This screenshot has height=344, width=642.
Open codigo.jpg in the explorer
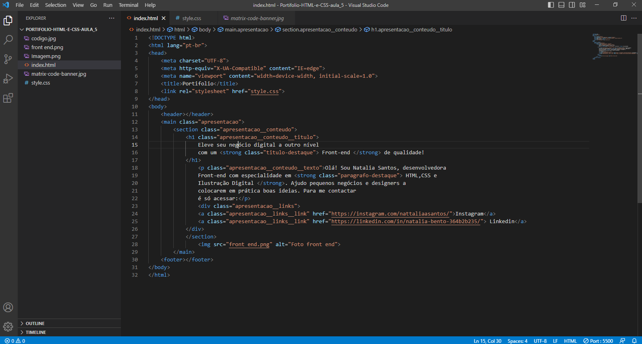pos(69,38)
